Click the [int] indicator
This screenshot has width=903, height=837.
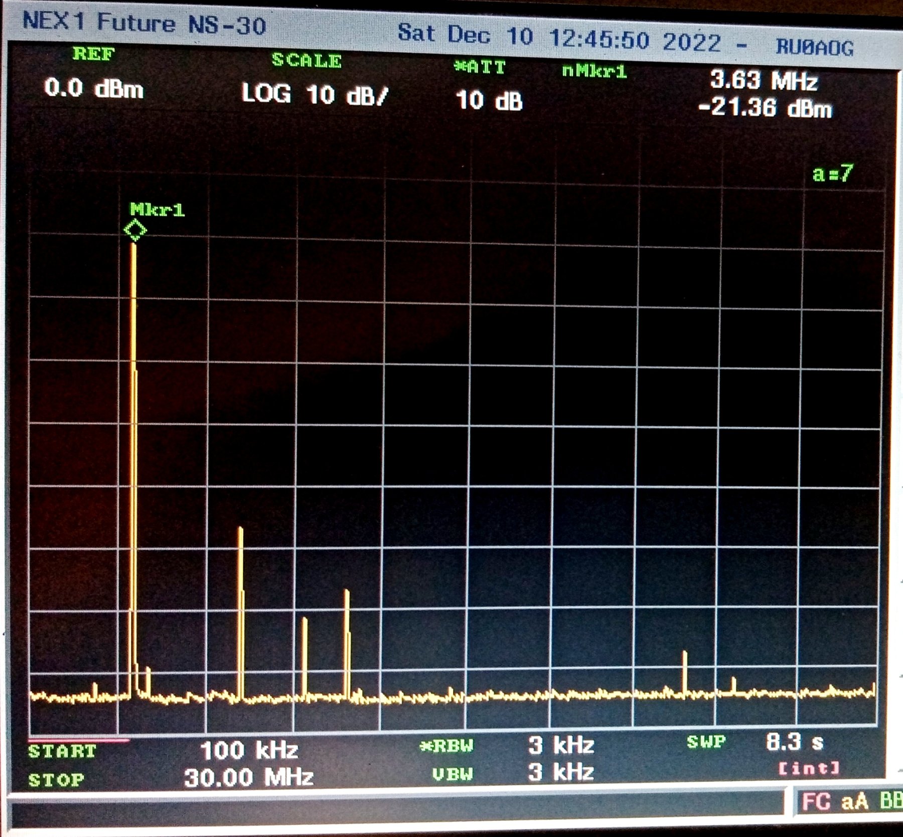809,768
